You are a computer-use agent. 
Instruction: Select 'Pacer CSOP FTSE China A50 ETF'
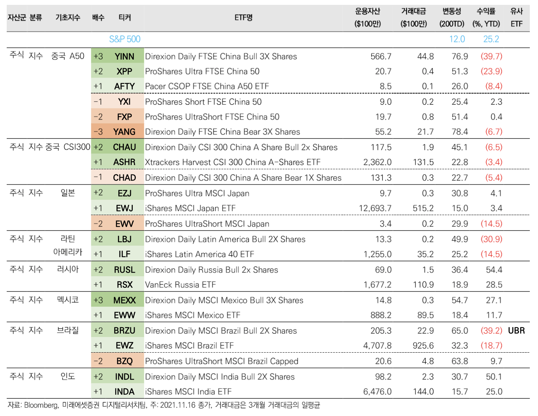pyautogui.click(x=207, y=86)
